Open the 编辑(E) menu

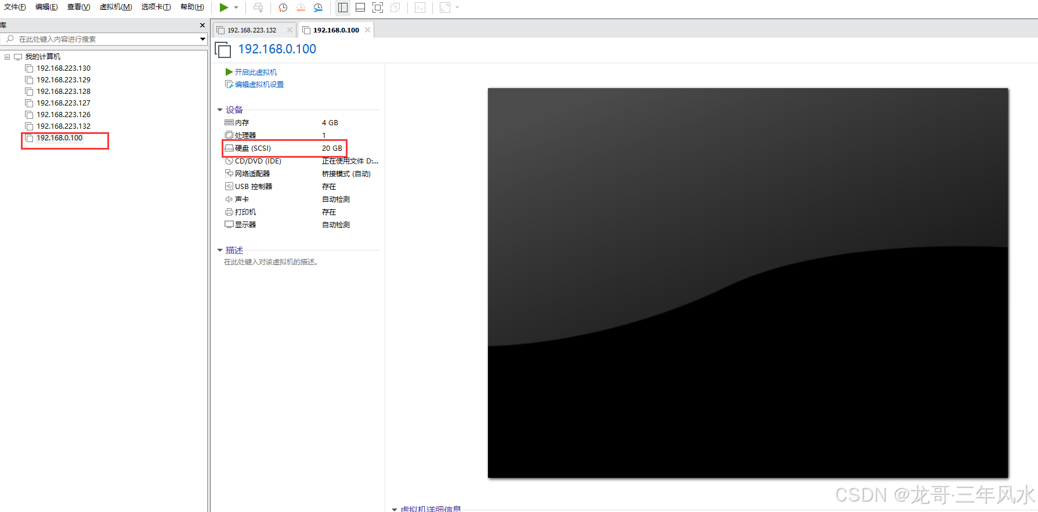coord(46,7)
